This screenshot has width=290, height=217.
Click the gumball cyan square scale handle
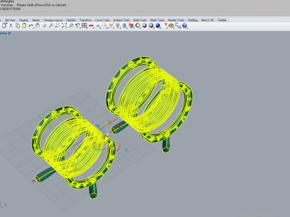pyautogui.click(x=126, y=149)
